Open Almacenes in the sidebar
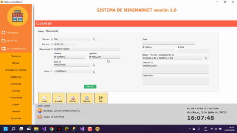This screenshot has height=133, width=237. click(16, 84)
